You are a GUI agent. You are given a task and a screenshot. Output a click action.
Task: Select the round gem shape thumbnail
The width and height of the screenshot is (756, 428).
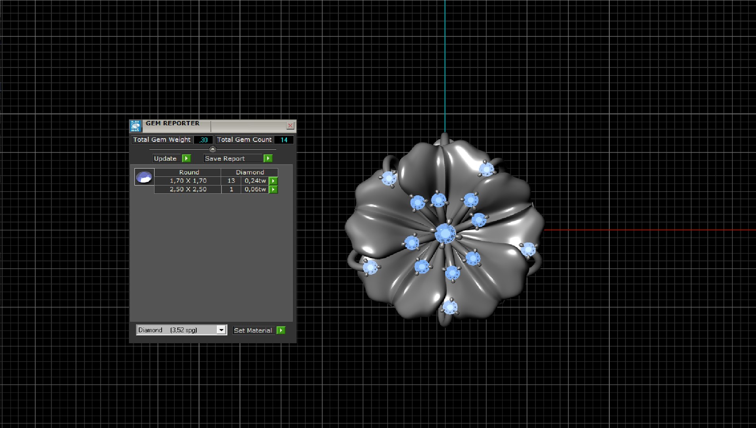coord(144,177)
